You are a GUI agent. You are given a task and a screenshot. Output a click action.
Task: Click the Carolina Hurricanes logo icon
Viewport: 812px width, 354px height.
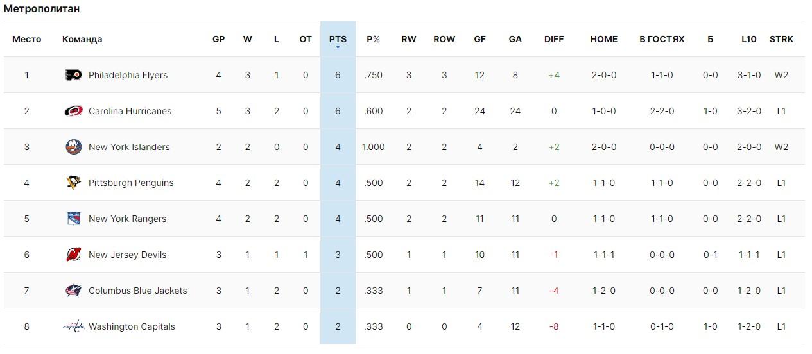pos(74,111)
